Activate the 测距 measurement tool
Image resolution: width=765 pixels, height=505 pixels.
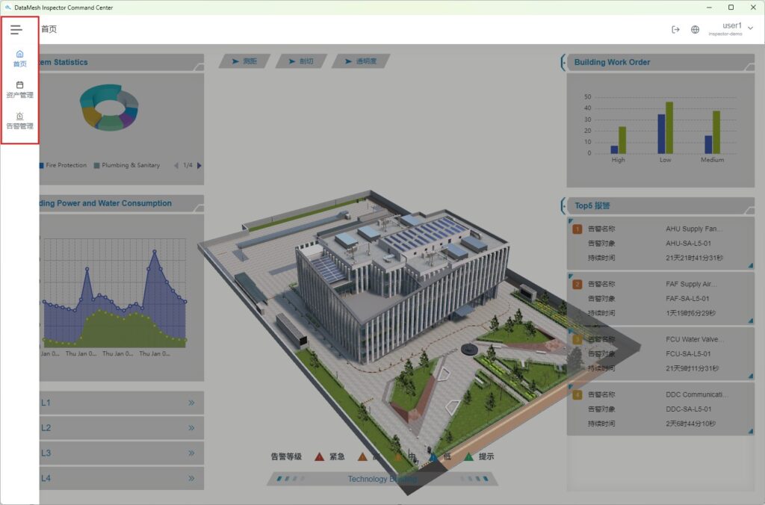[x=244, y=61]
